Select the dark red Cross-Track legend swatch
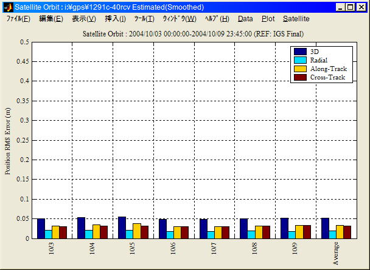 tap(300, 77)
